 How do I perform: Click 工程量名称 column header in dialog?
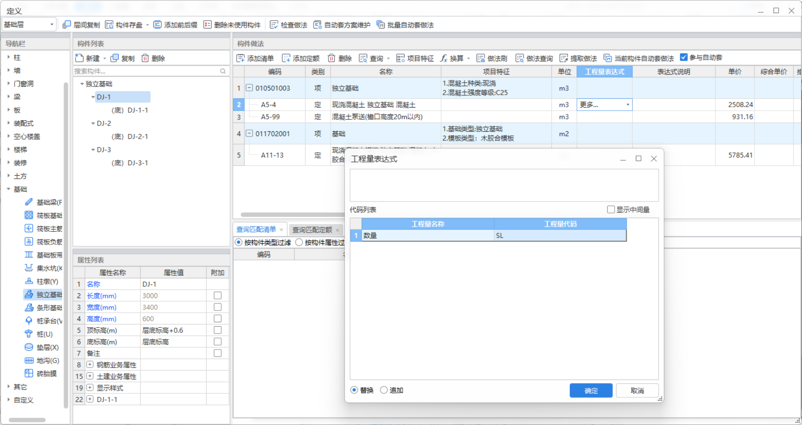point(428,224)
